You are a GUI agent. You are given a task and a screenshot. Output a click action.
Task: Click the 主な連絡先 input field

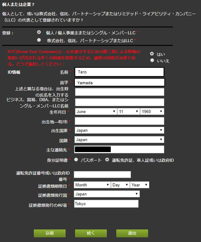click(x=119, y=149)
